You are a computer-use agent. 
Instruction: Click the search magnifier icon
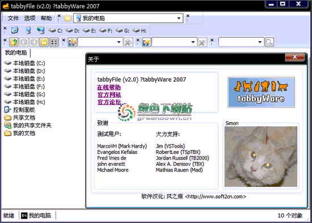[x=269, y=42]
